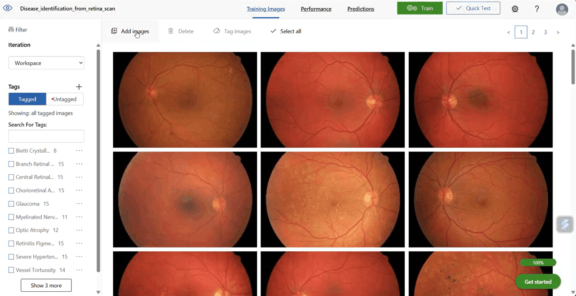This screenshot has height=296, width=576.
Task: Go to page 2 of images
Action: tap(533, 32)
